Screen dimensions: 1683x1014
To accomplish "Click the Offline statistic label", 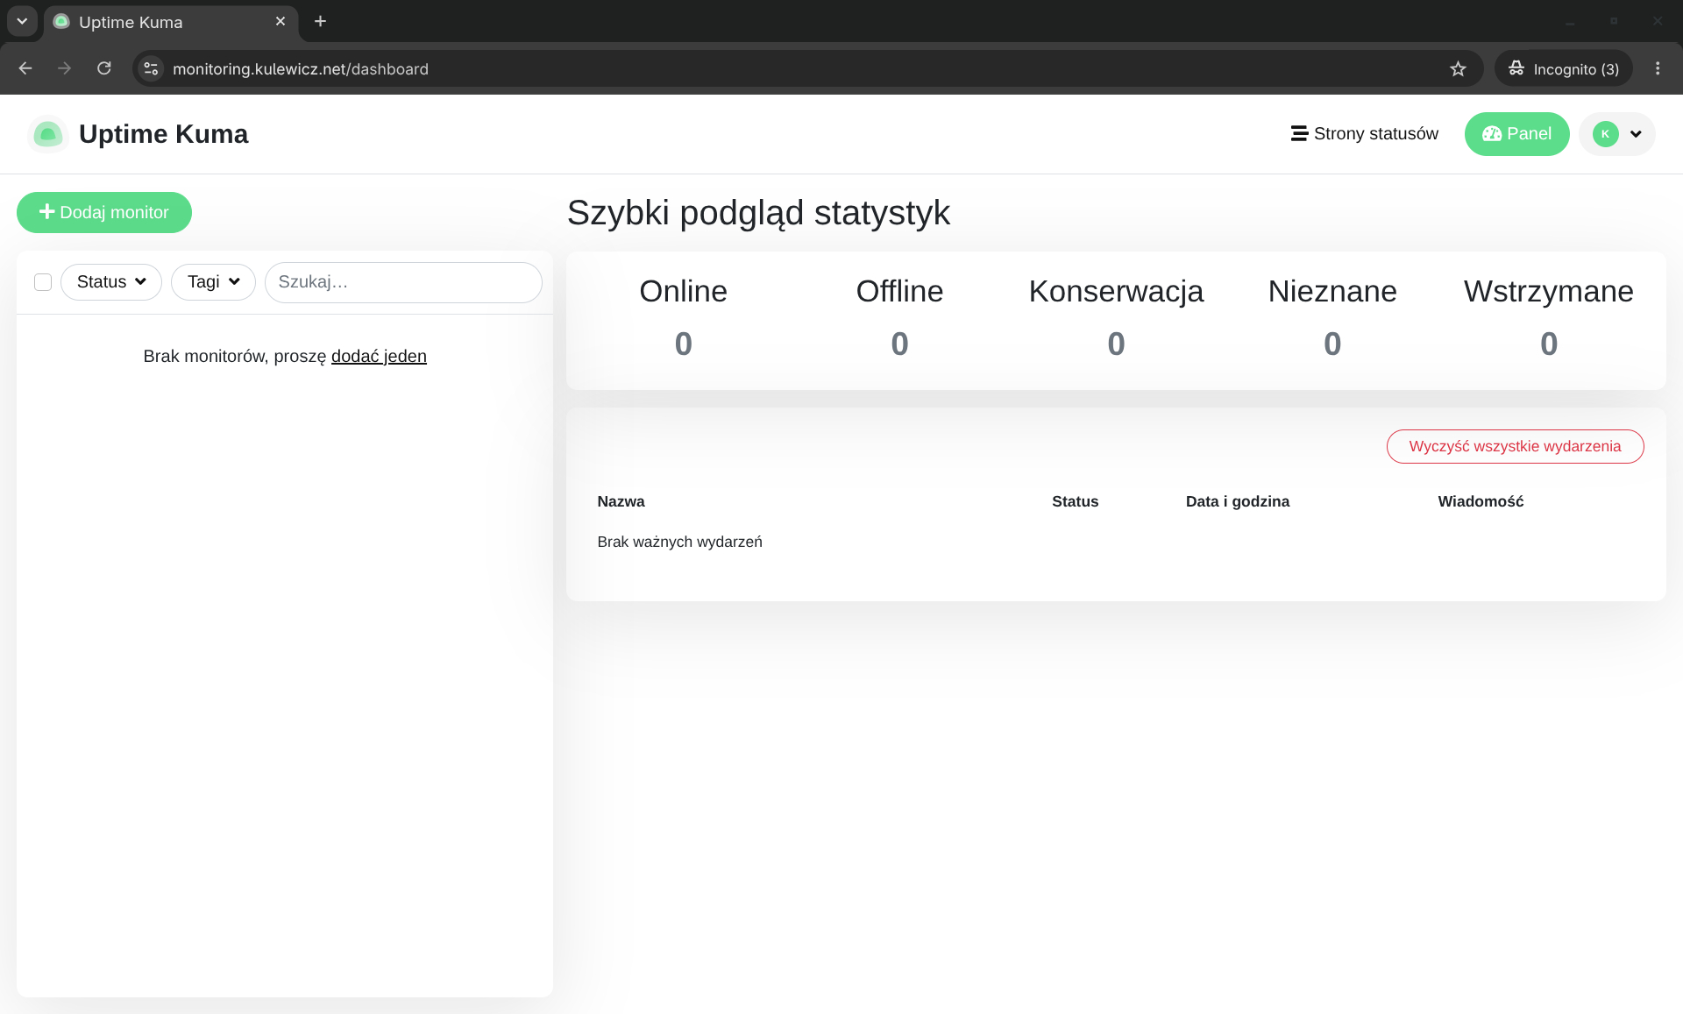I will (x=899, y=291).
